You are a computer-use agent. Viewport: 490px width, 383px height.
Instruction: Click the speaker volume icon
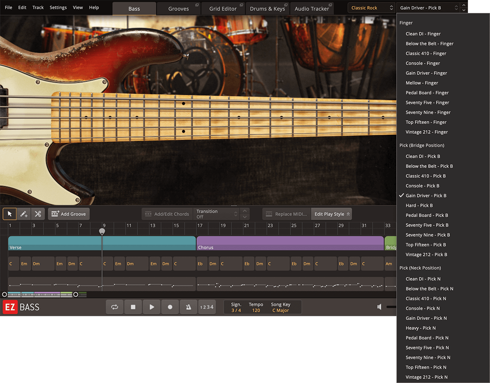click(379, 307)
